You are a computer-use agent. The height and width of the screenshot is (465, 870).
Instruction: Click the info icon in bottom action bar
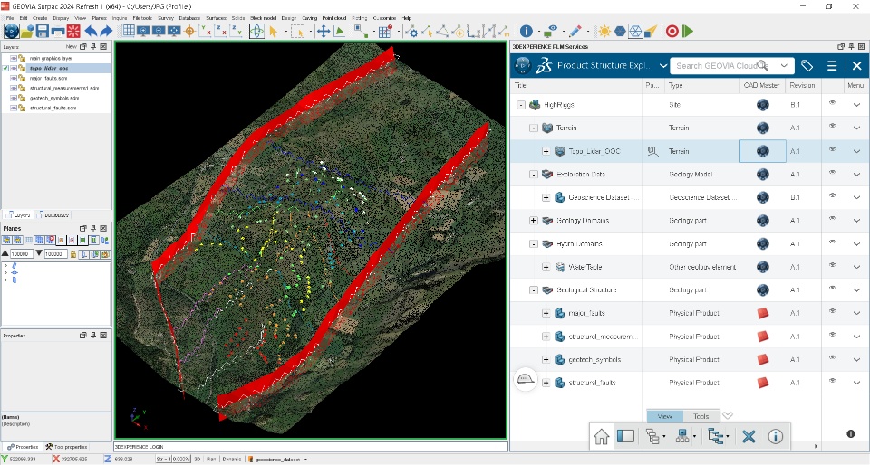click(775, 436)
